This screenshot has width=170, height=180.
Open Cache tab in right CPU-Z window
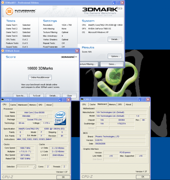[x=92, y=104]
